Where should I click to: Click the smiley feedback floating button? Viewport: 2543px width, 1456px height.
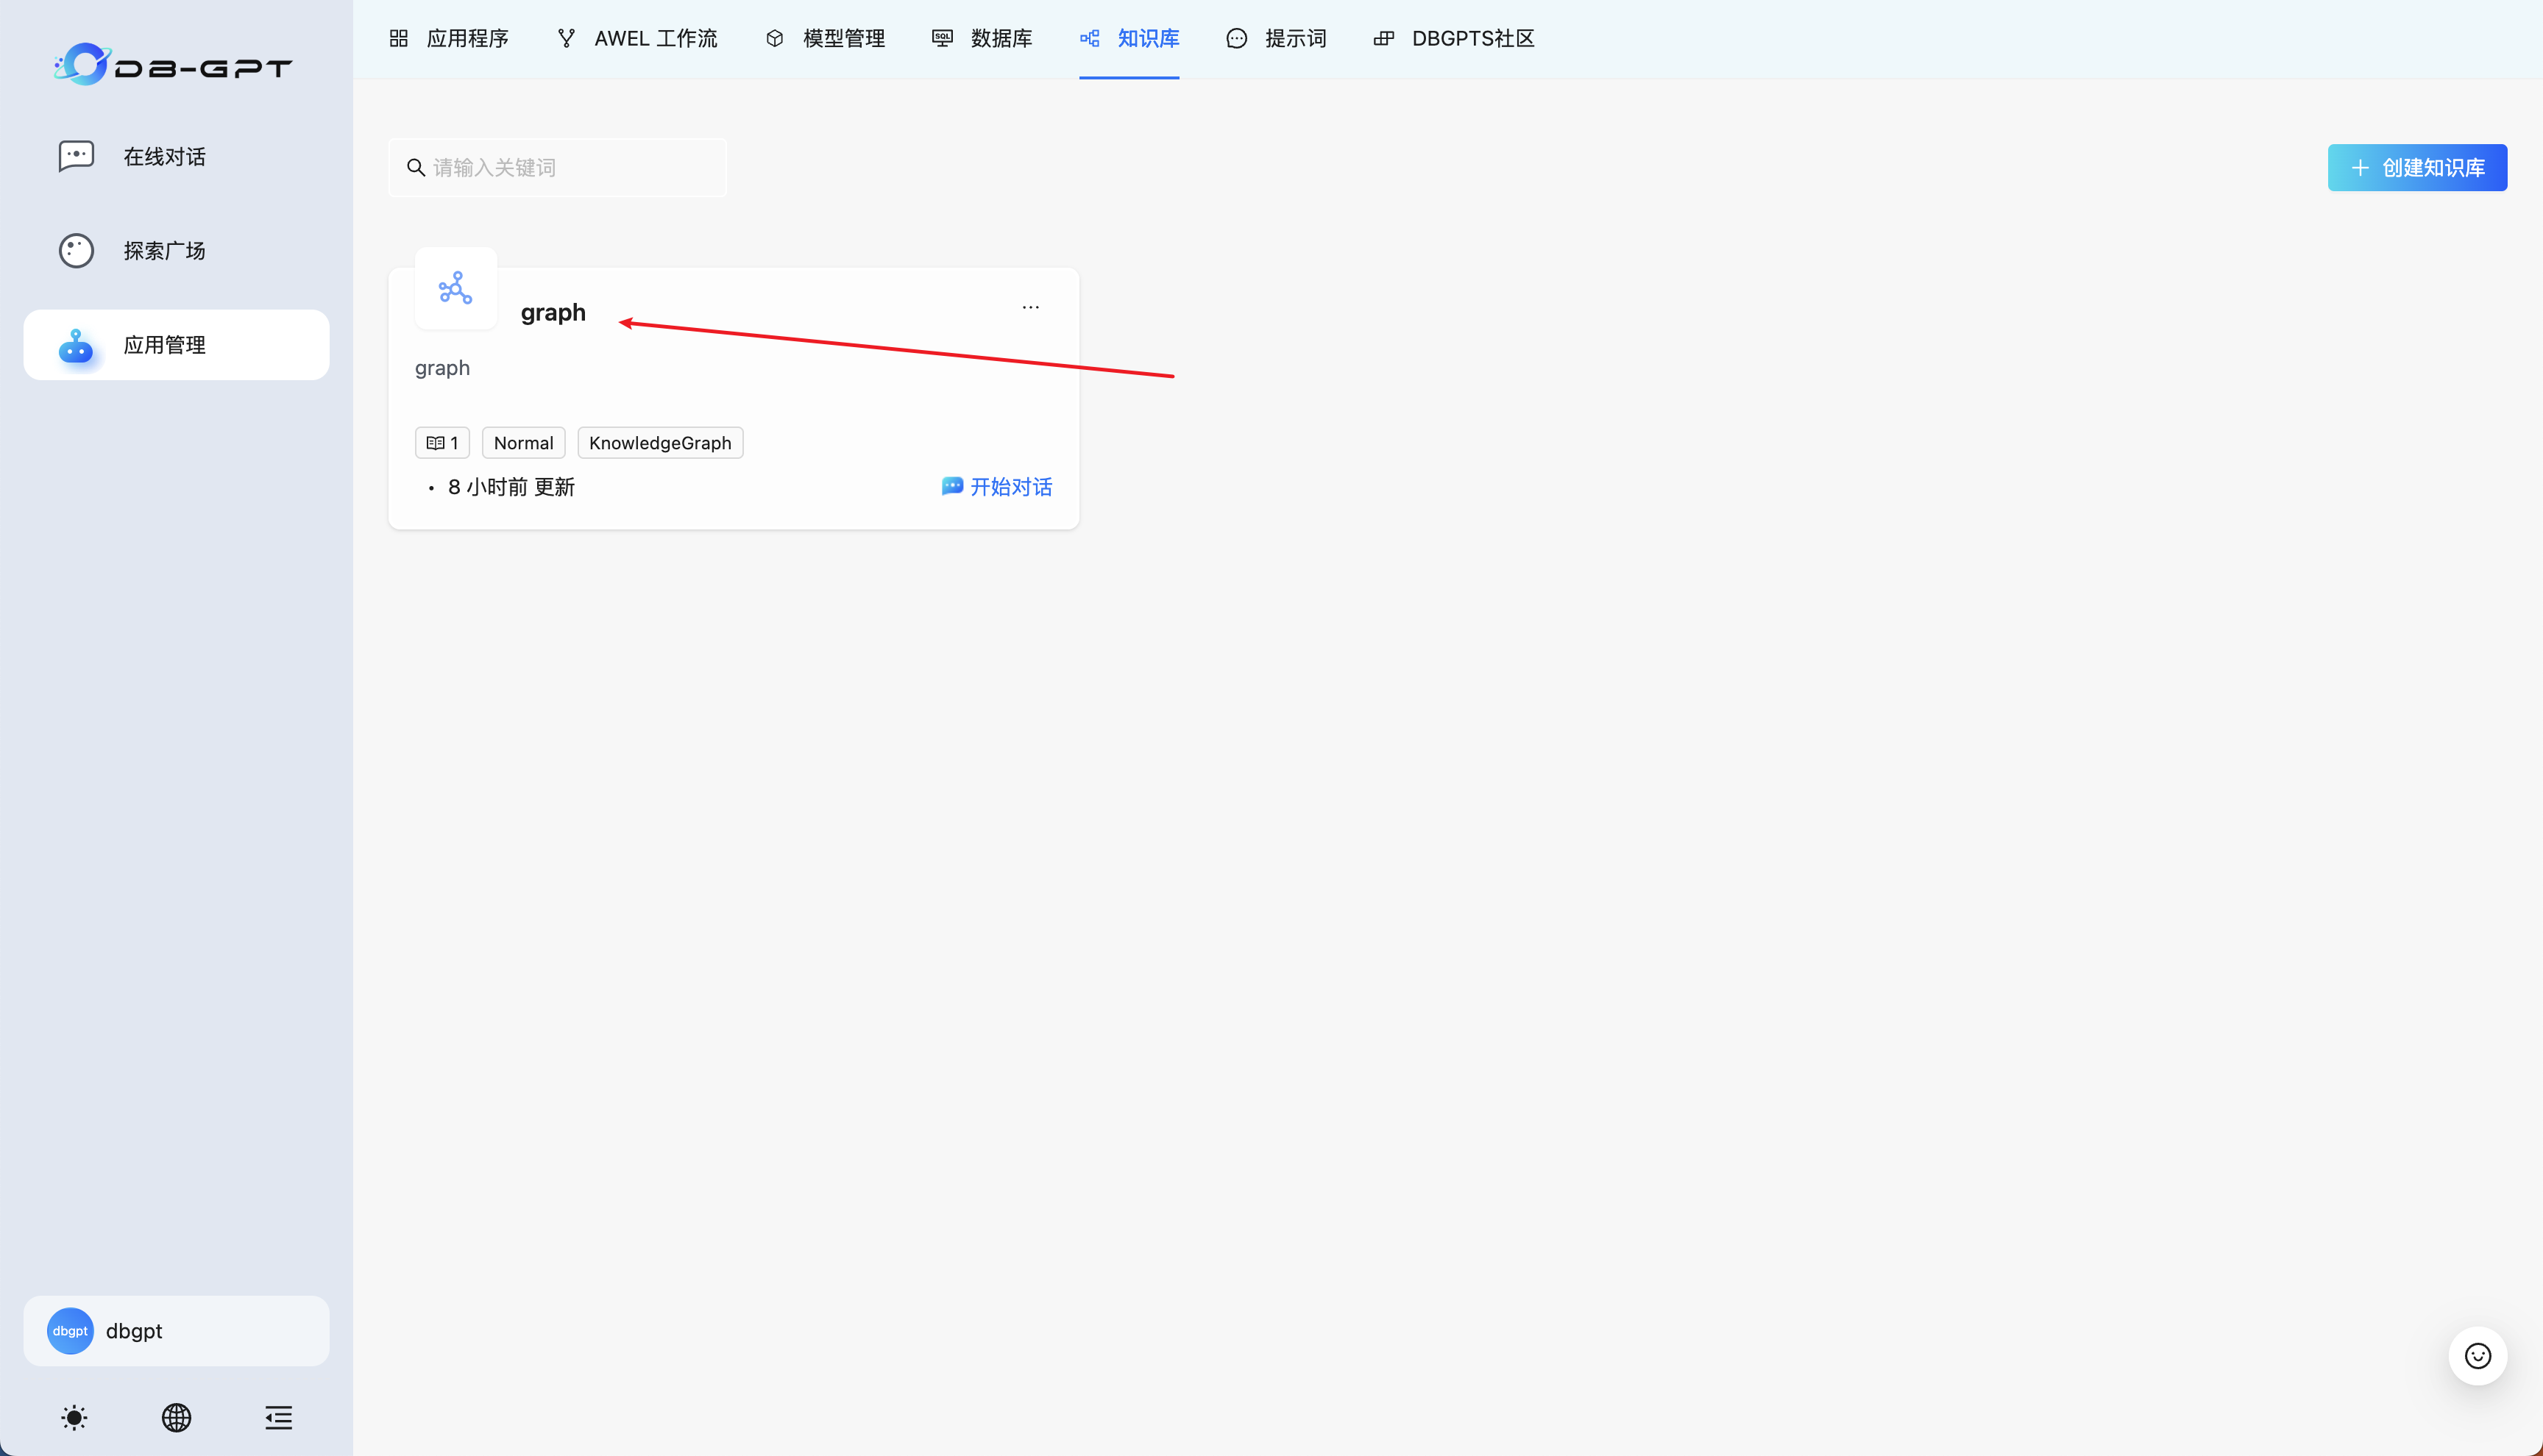2477,1356
